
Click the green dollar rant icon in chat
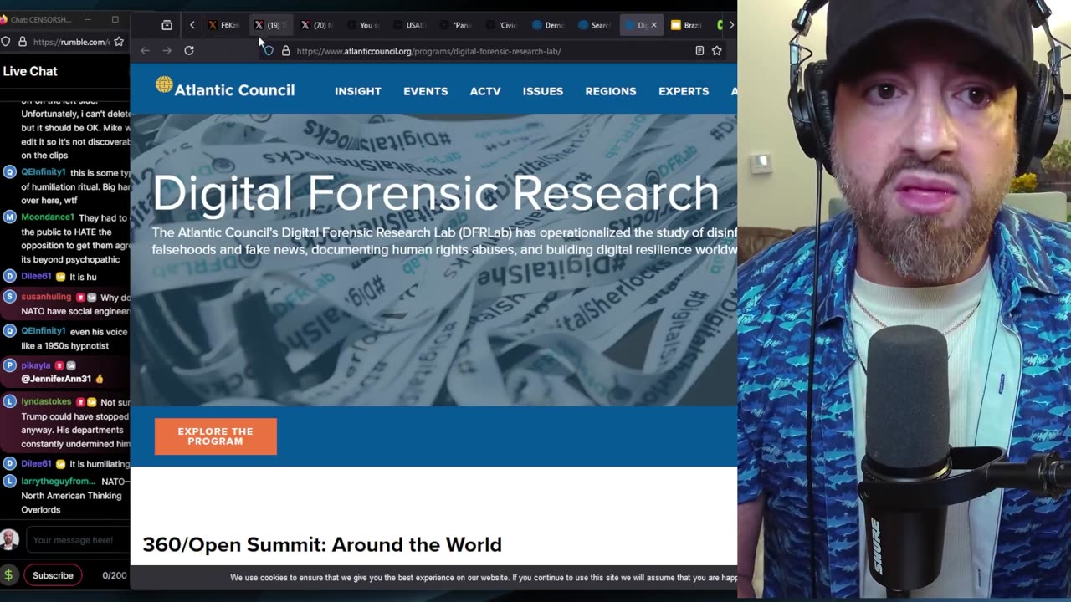coord(8,575)
